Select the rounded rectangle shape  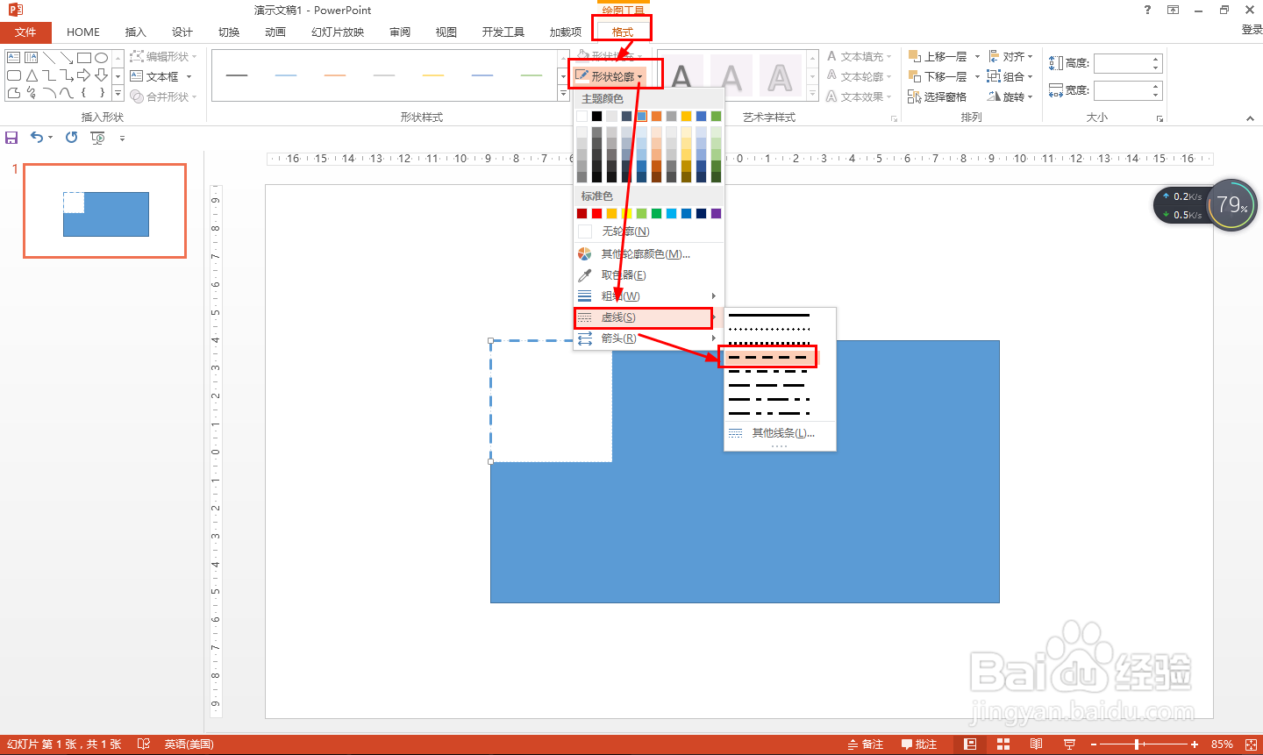[x=13, y=75]
